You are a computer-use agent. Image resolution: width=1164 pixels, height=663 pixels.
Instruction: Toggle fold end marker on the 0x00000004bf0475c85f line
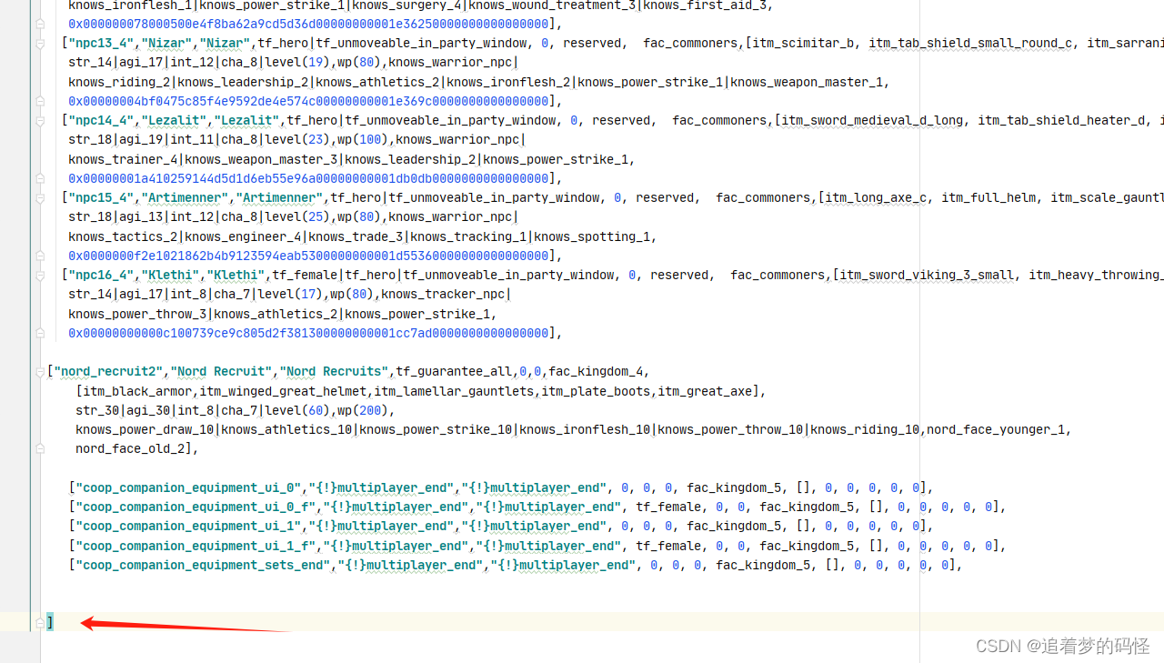[x=40, y=101]
